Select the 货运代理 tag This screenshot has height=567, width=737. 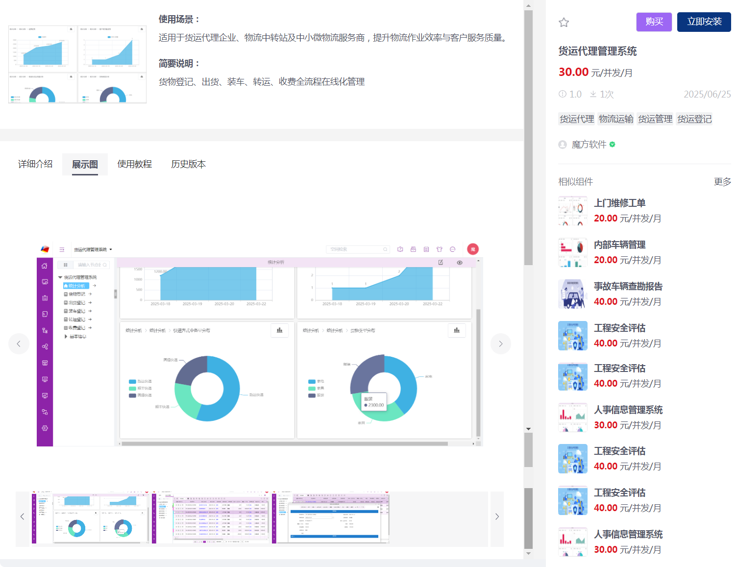(x=577, y=119)
